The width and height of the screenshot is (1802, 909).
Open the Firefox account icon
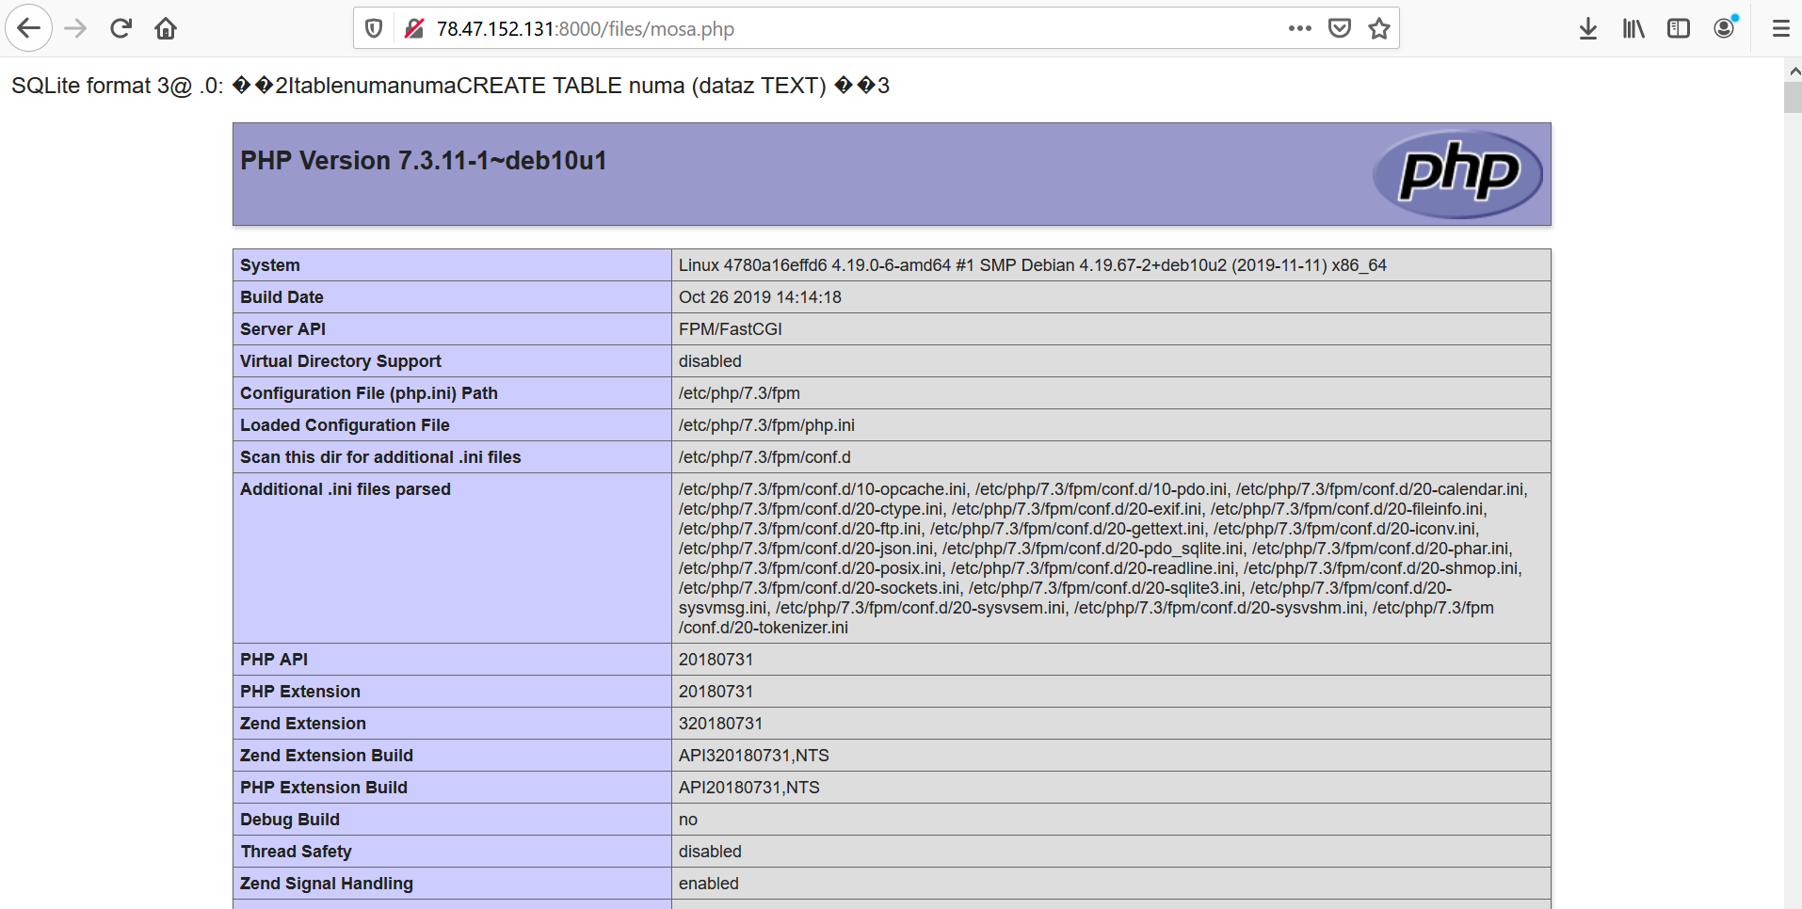pos(1724,28)
